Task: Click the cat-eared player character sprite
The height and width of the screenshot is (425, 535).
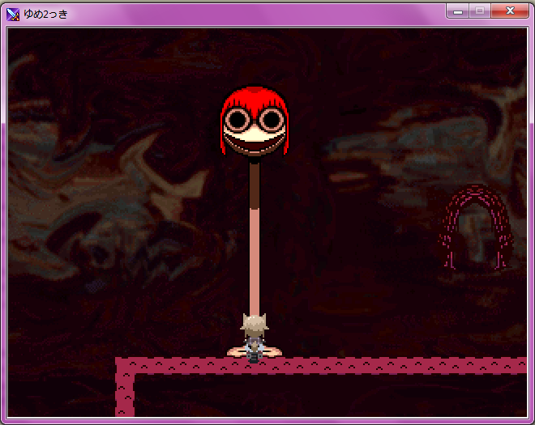Action: pos(255,338)
